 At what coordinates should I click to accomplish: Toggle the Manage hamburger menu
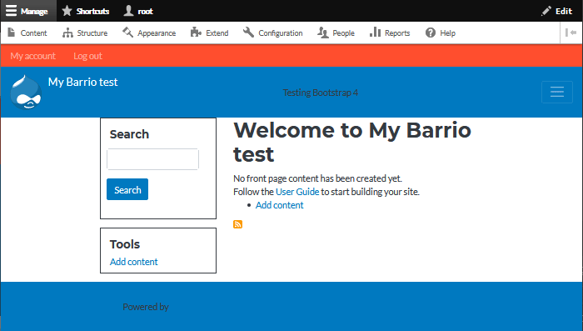(27, 11)
